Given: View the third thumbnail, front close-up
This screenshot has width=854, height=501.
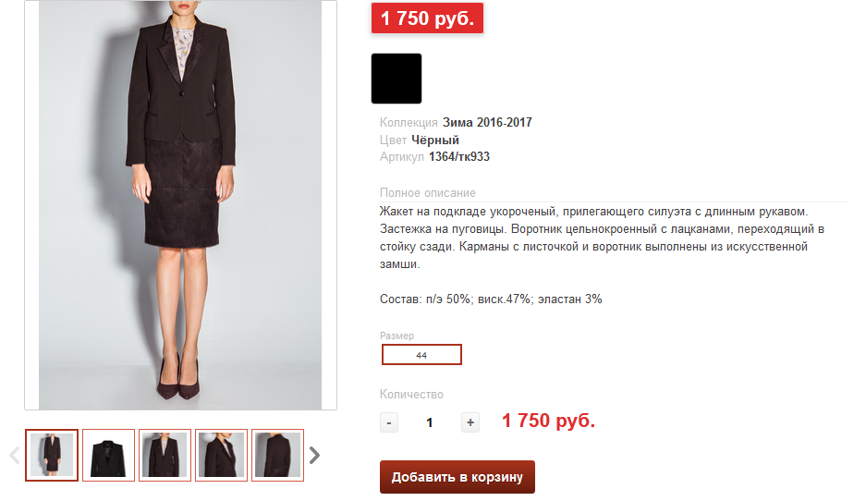Looking at the screenshot, I should 165,455.
